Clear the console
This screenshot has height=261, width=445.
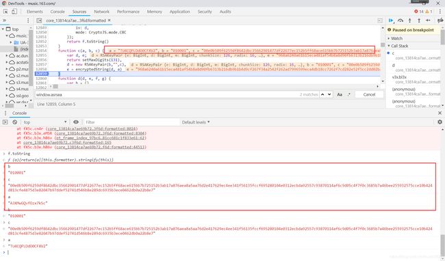click(15, 122)
